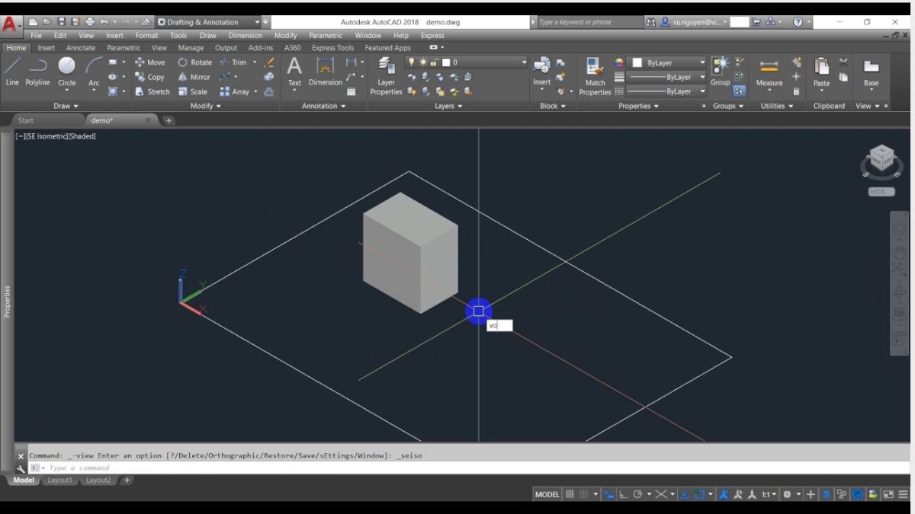Select the Scale tool
Viewport: 915px width, 514px height.
point(192,91)
